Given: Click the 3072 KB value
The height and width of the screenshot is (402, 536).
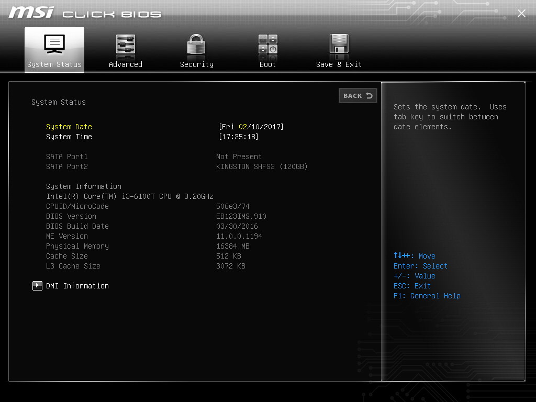Looking at the screenshot, I should point(231,266).
